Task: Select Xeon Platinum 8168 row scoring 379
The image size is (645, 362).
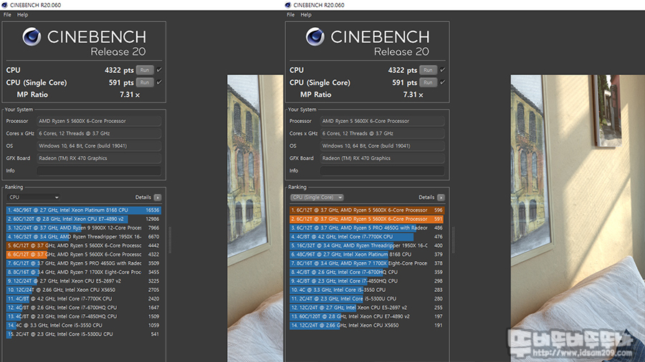Action: point(367,255)
